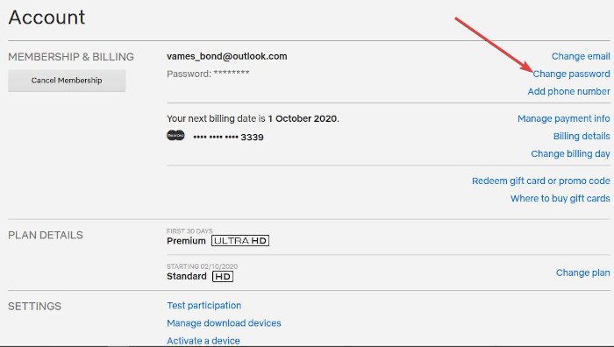
Task: Open the Change billing day link
Action: pos(570,153)
